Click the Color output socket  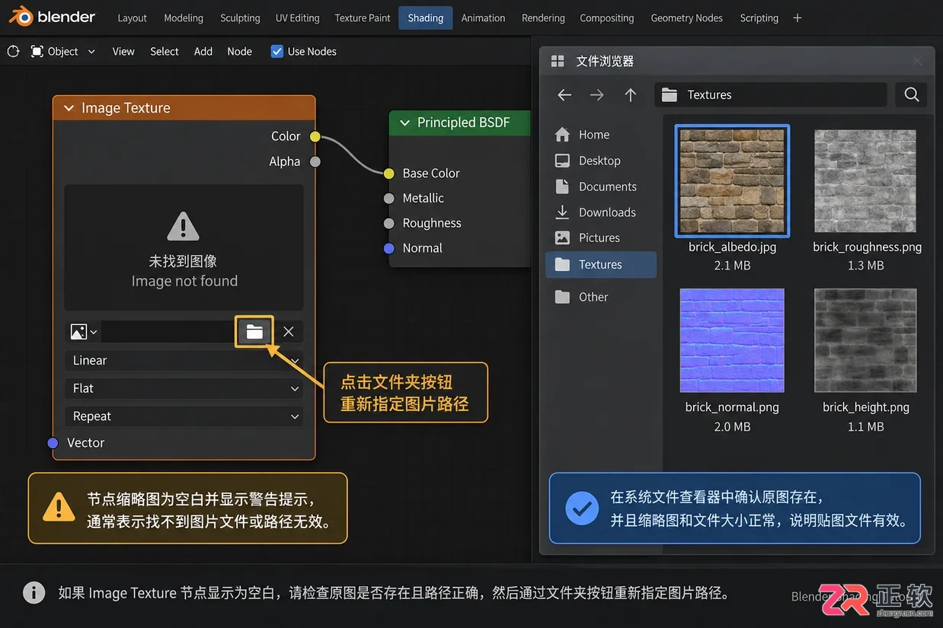pyautogui.click(x=315, y=136)
